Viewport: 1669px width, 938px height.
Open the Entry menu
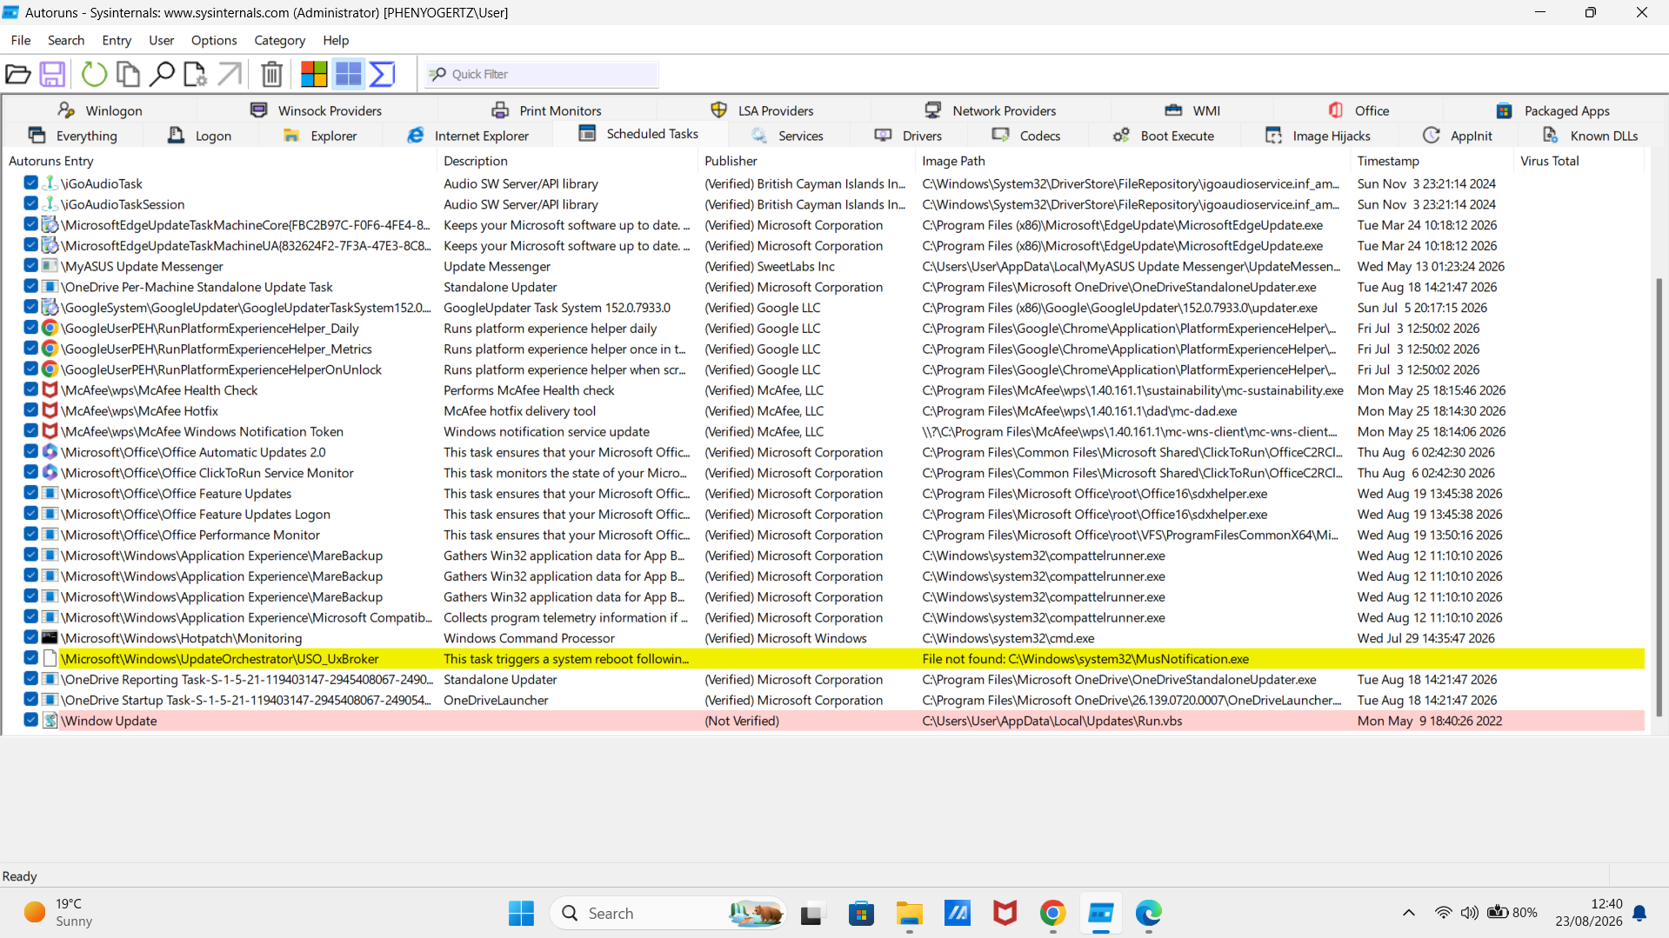[x=117, y=40]
